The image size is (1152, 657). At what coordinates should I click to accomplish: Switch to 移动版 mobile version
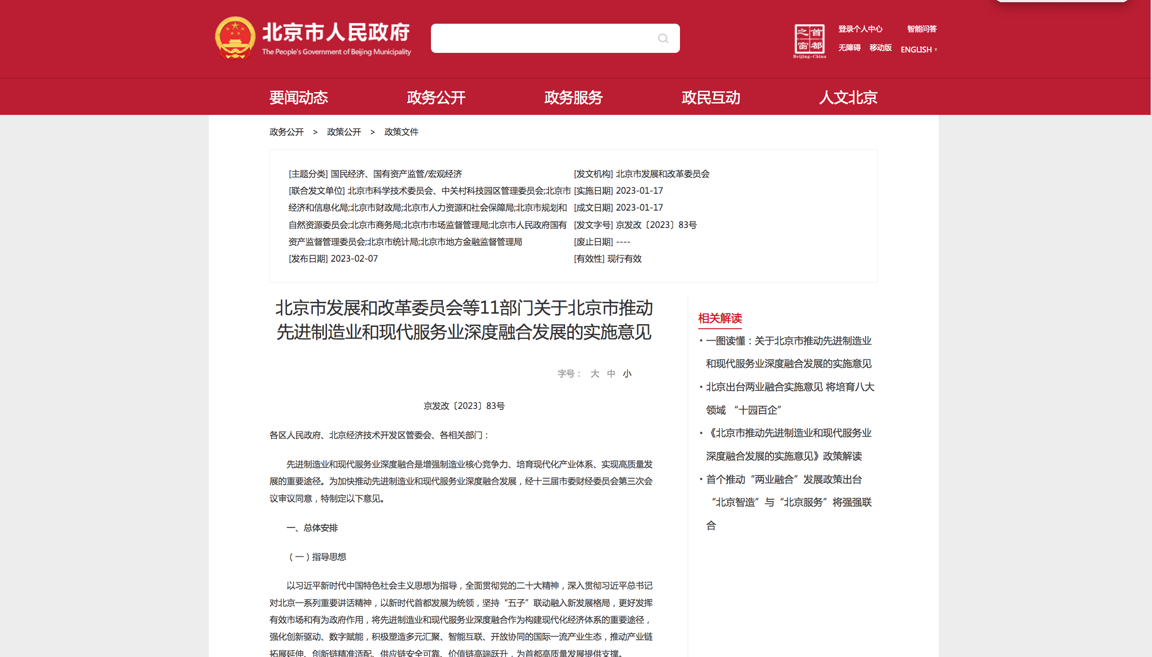pyautogui.click(x=880, y=48)
